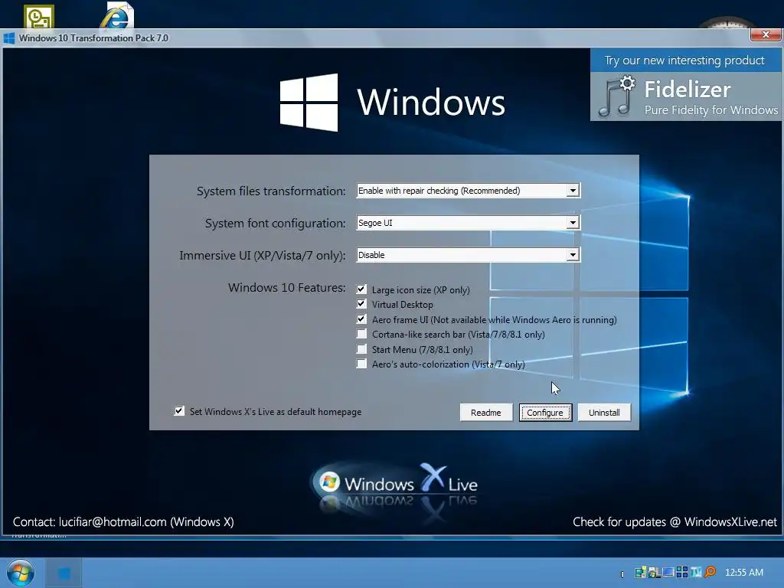Click the Windows 10 Features label
Screen dimensions: 784x588
pyautogui.click(x=286, y=288)
